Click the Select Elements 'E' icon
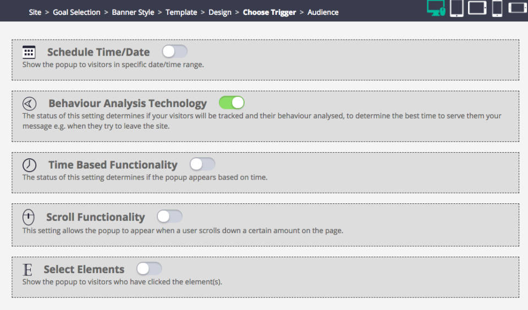This screenshot has width=528, height=310. tap(28, 269)
